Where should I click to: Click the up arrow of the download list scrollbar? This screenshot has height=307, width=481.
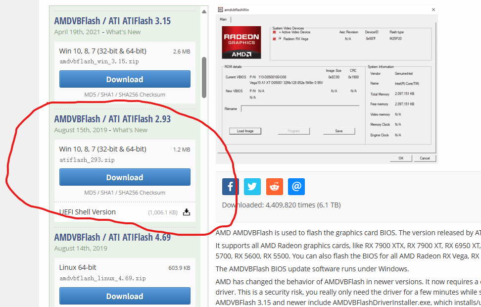[x=204, y=12]
